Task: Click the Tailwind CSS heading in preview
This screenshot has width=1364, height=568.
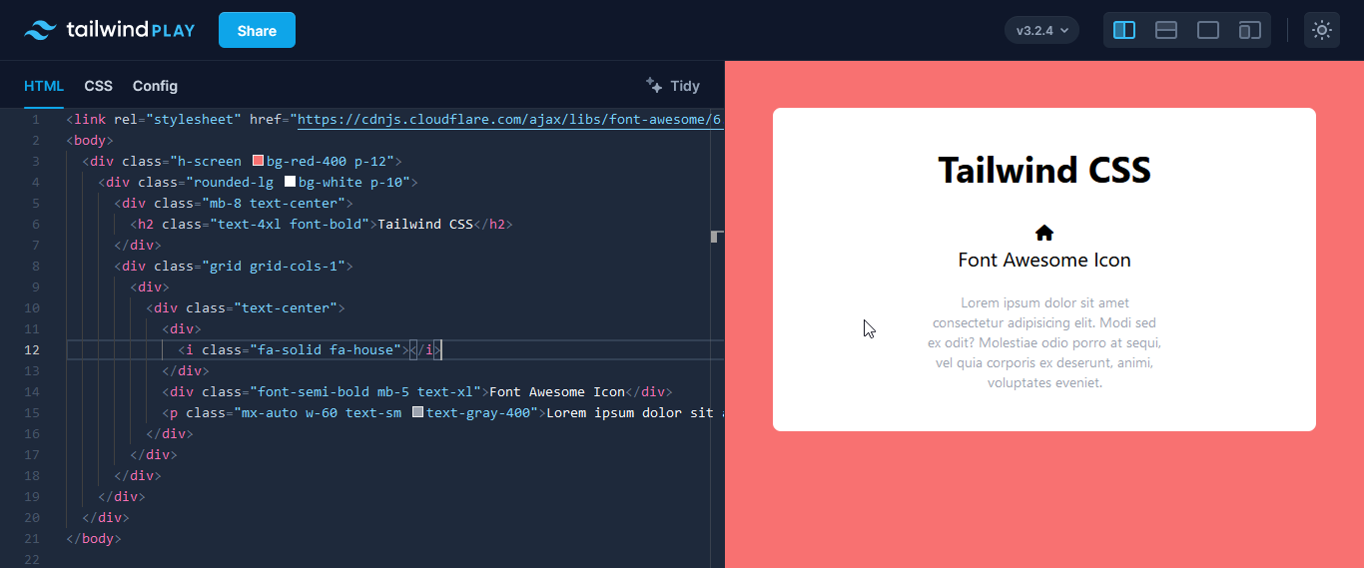Action: (x=1044, y=170)
